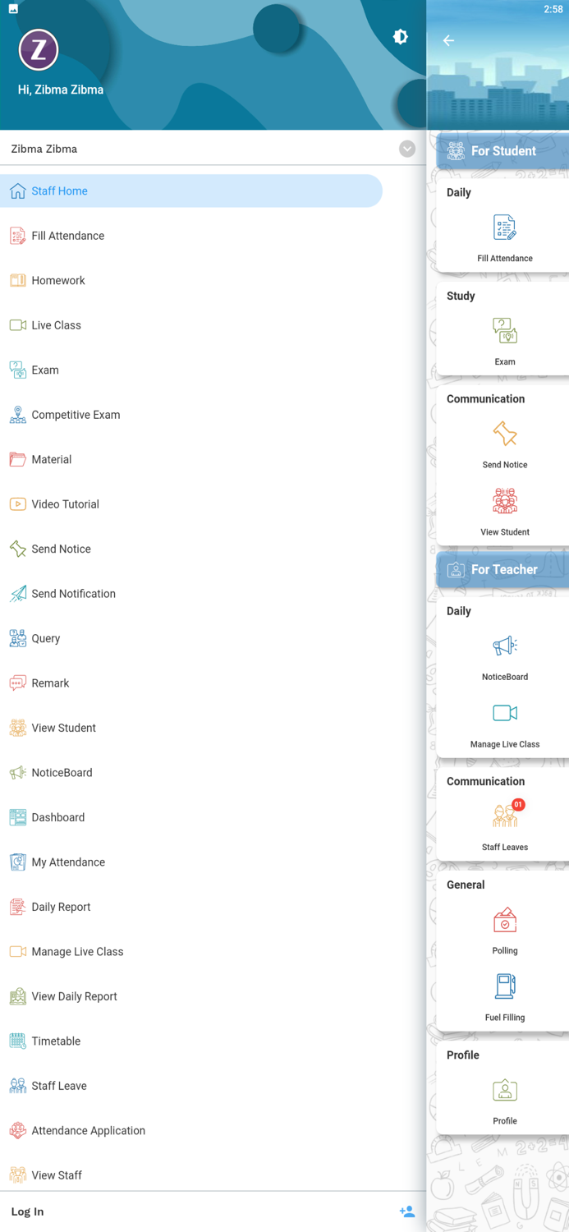Open the Fill Attendance icon under Daily
Viewport: 569px width, 1232px height.
coord(504,228)
